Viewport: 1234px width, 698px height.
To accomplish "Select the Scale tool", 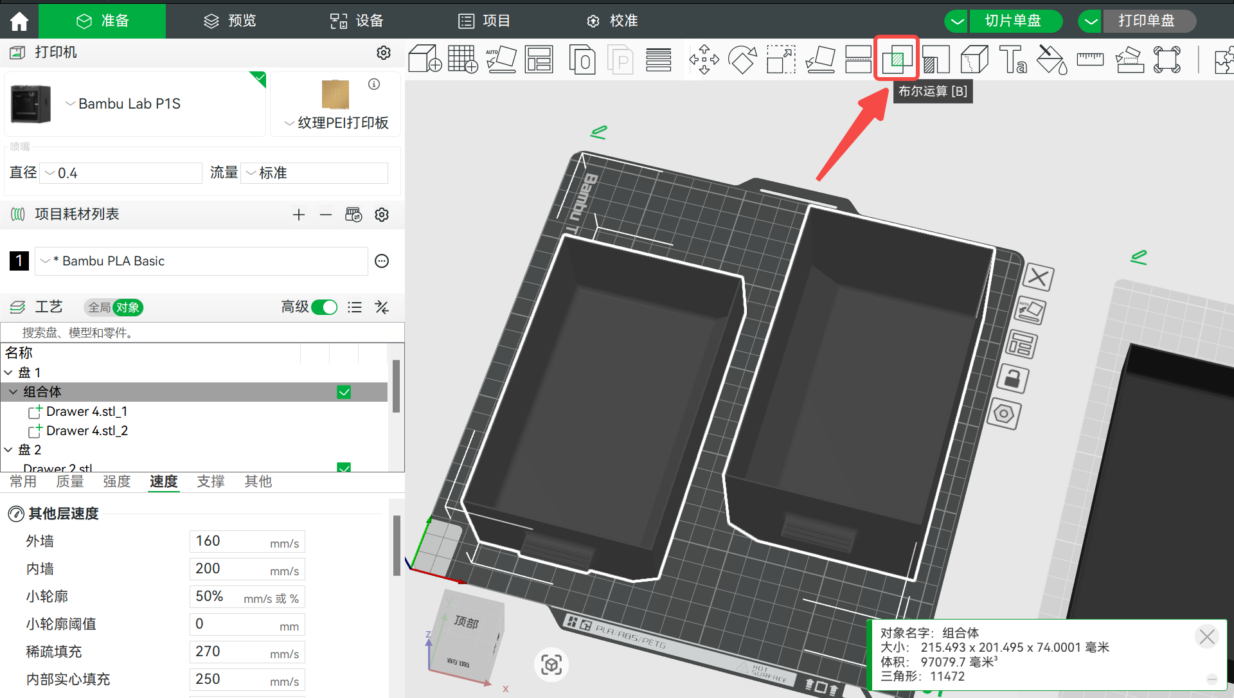I will 781,59.
